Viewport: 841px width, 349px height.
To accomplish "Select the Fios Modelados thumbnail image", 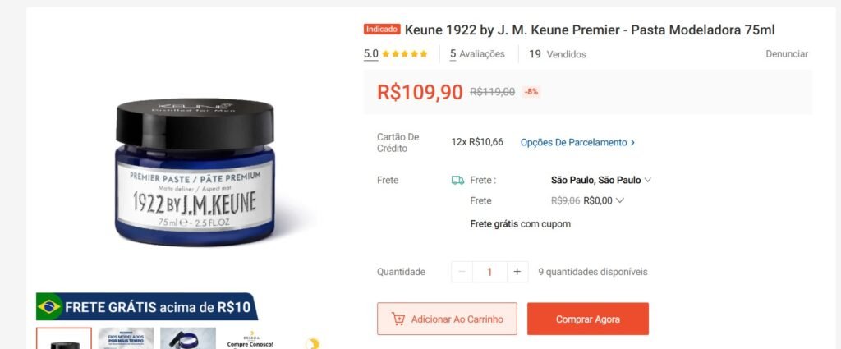I will pyautogui.click(x=126, y=338).
